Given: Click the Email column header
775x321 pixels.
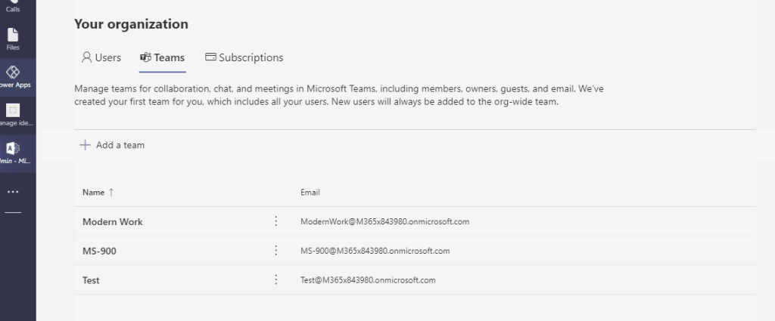Looking at the screenshot, I should pyautogui.click(x=310, y=193).
